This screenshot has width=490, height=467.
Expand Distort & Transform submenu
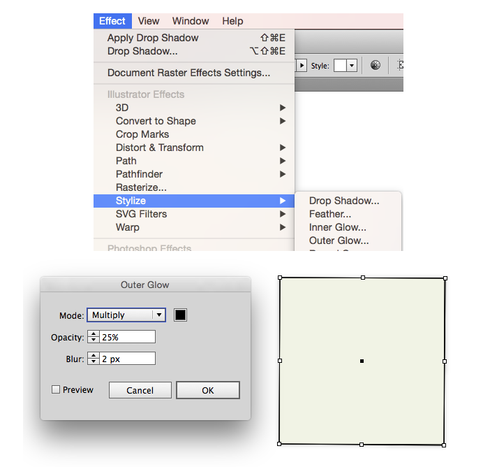[194, 148]
